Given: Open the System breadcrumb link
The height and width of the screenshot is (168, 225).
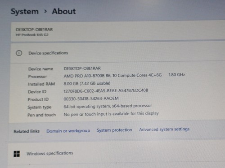Looking at the screenshot, I should pyautogui.click(x=25, y=12).
